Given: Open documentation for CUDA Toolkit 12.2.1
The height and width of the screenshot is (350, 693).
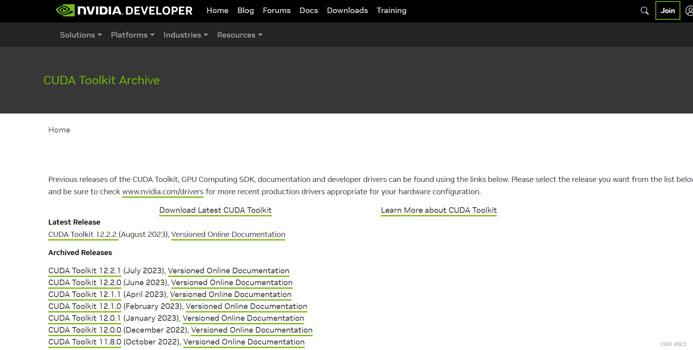Looking at the screenshot, I should tap(228, 271).
